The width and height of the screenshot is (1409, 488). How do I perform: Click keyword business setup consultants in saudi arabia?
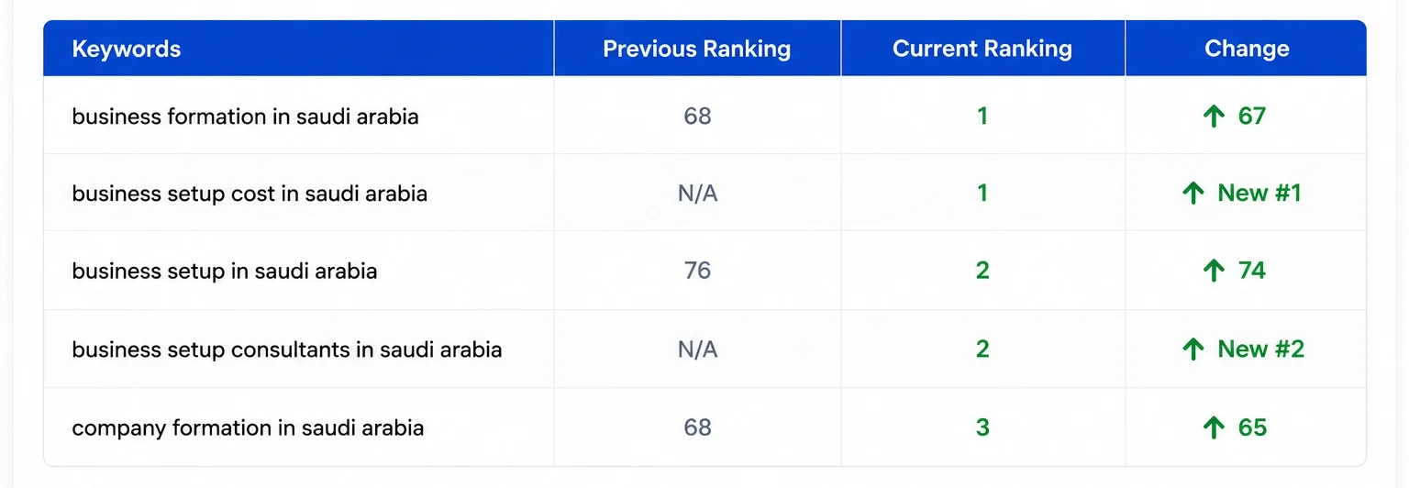pyautogui.click(x=287, y=349)
